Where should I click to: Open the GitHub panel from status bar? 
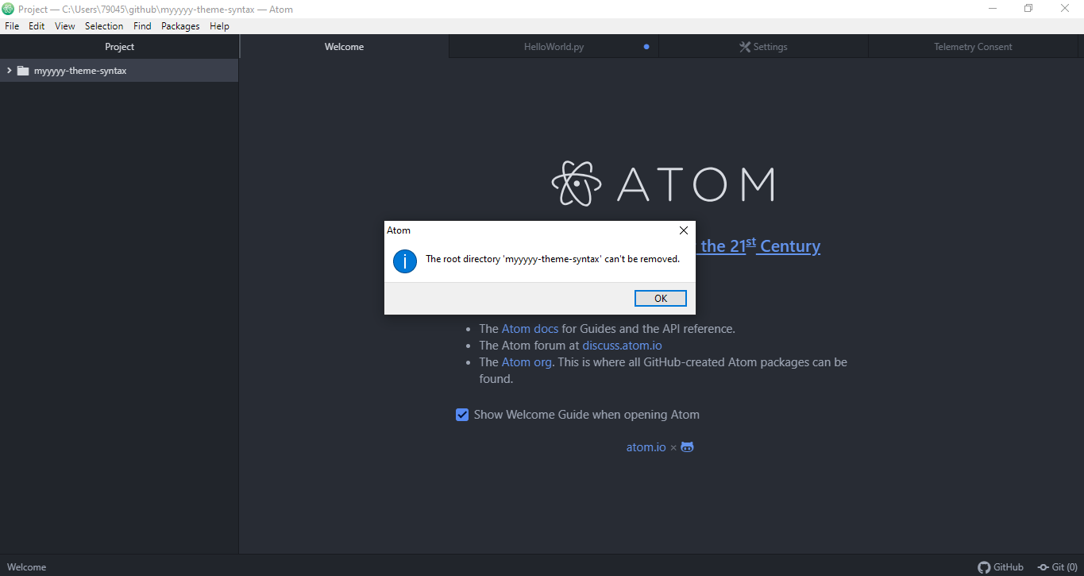(x=1001, y=567)
